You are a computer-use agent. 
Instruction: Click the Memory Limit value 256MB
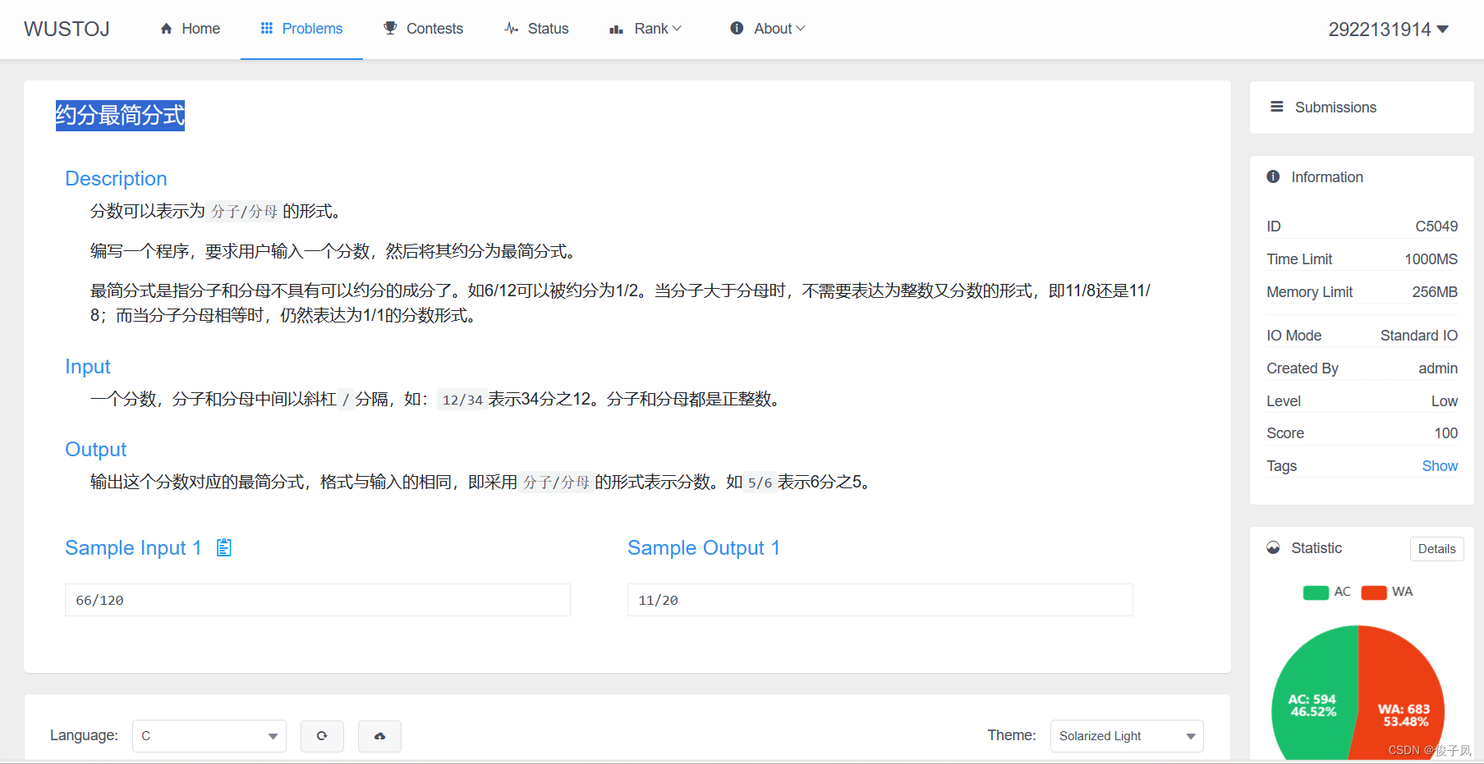tap(1435, 292)
